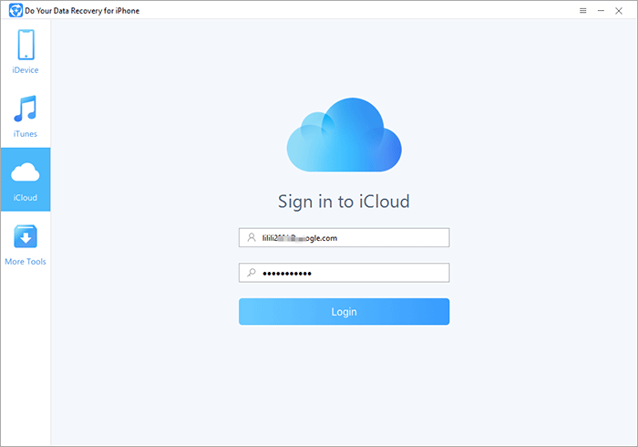Open the hamburger menu in title bar
This screenshot has width=638, height=447.
[x=582, y=11]
